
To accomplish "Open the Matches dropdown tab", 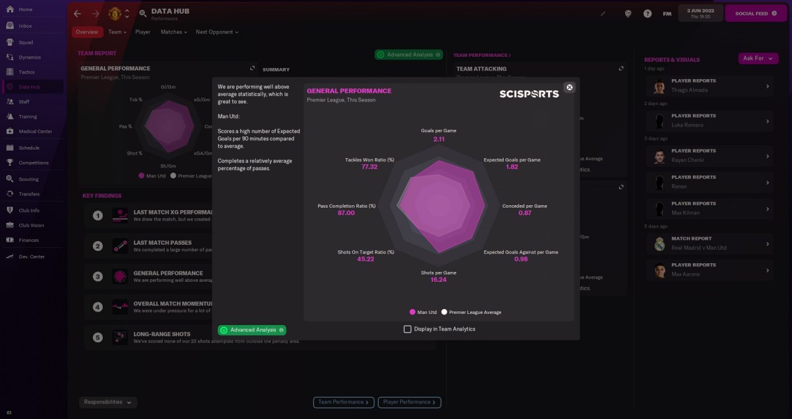I will pyautogui.click(x=174, y=32).
